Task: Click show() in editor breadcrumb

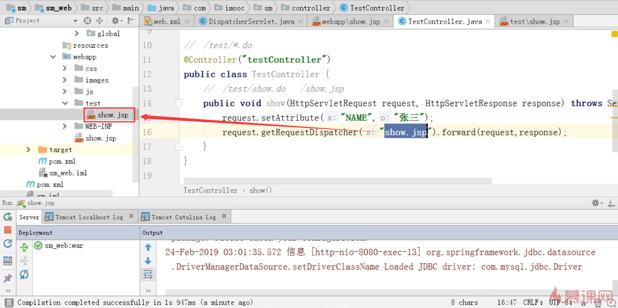Action: tap(261, 190)
